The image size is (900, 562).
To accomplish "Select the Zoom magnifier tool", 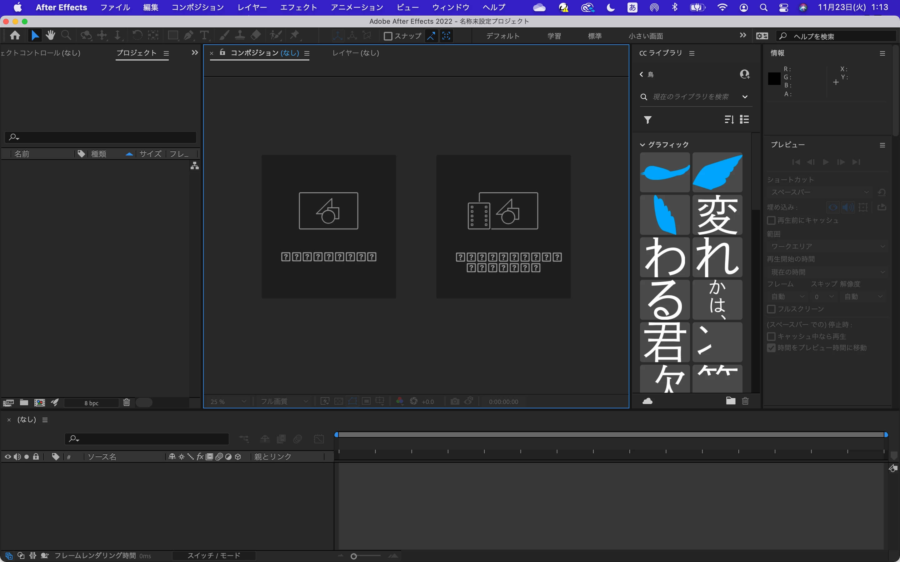I will point(66,36).
